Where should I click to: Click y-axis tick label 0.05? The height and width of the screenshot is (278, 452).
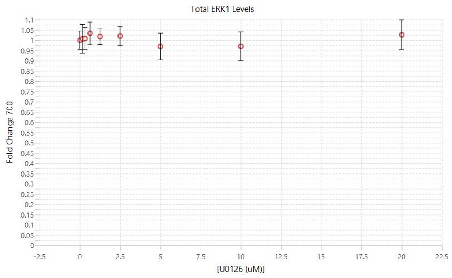pyautogui.click(x=27, y=235)
